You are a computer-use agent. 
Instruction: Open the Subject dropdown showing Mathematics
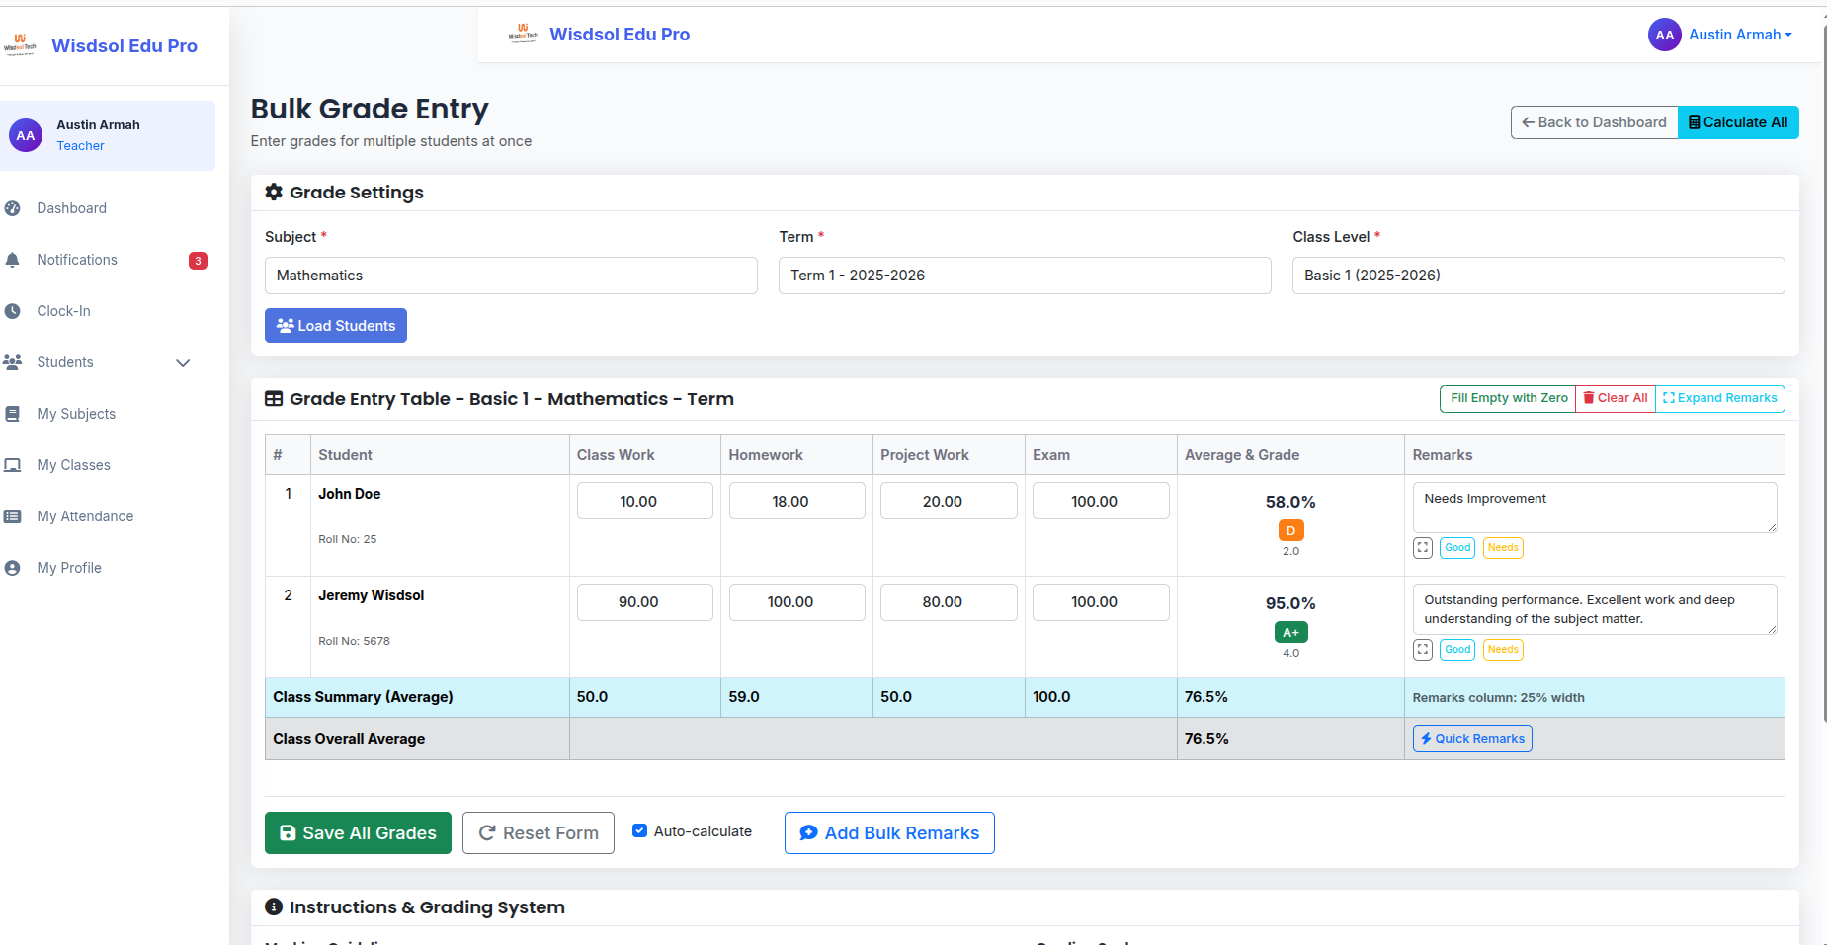point(511,276)
